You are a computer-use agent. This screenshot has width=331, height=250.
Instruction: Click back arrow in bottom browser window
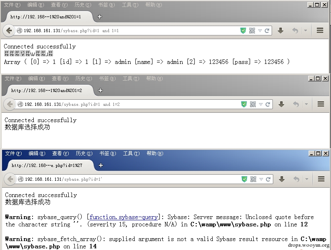(10, 179)
